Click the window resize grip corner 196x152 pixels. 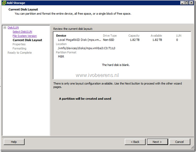pyautogui.click(x=192, y=147)
